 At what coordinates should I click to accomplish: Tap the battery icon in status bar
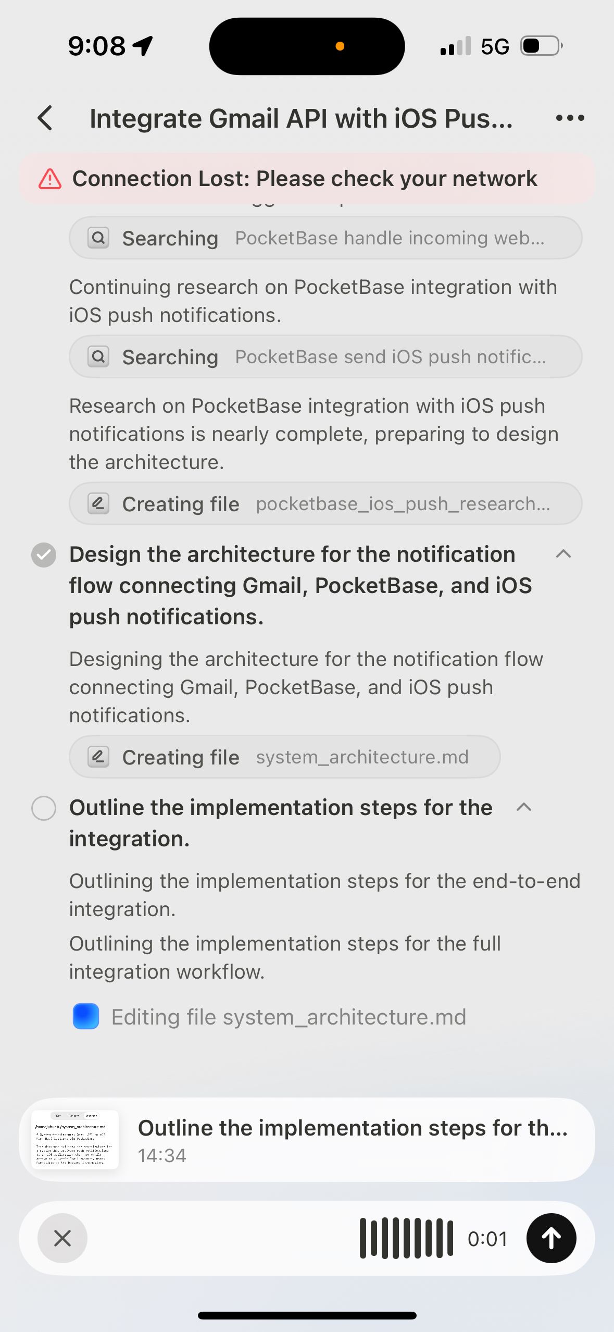542,46
